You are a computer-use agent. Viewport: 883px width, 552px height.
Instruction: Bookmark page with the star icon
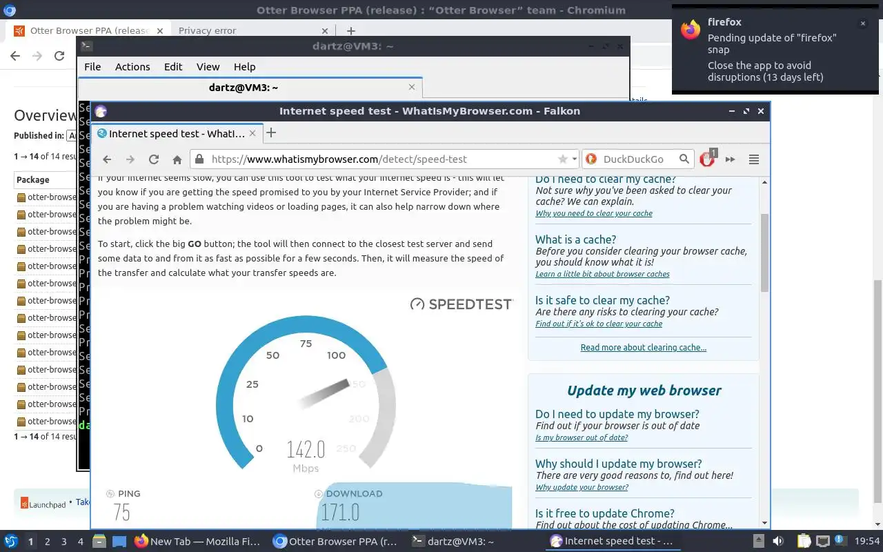563,159
